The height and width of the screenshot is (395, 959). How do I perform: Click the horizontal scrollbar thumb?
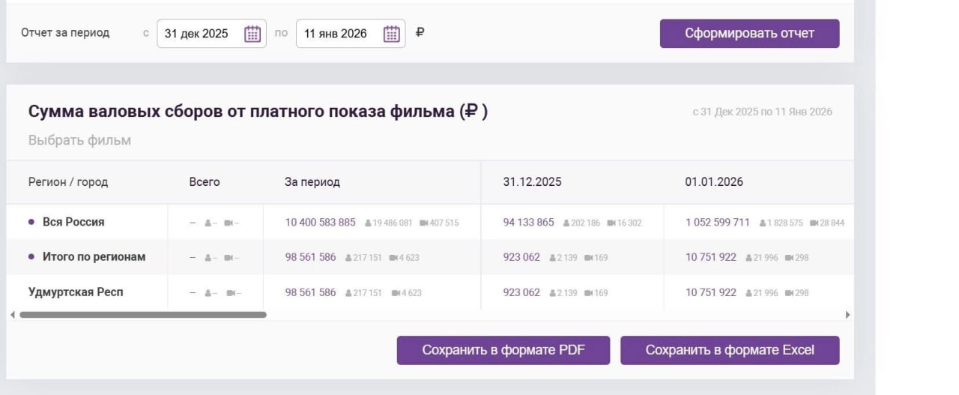pos(142,315)
